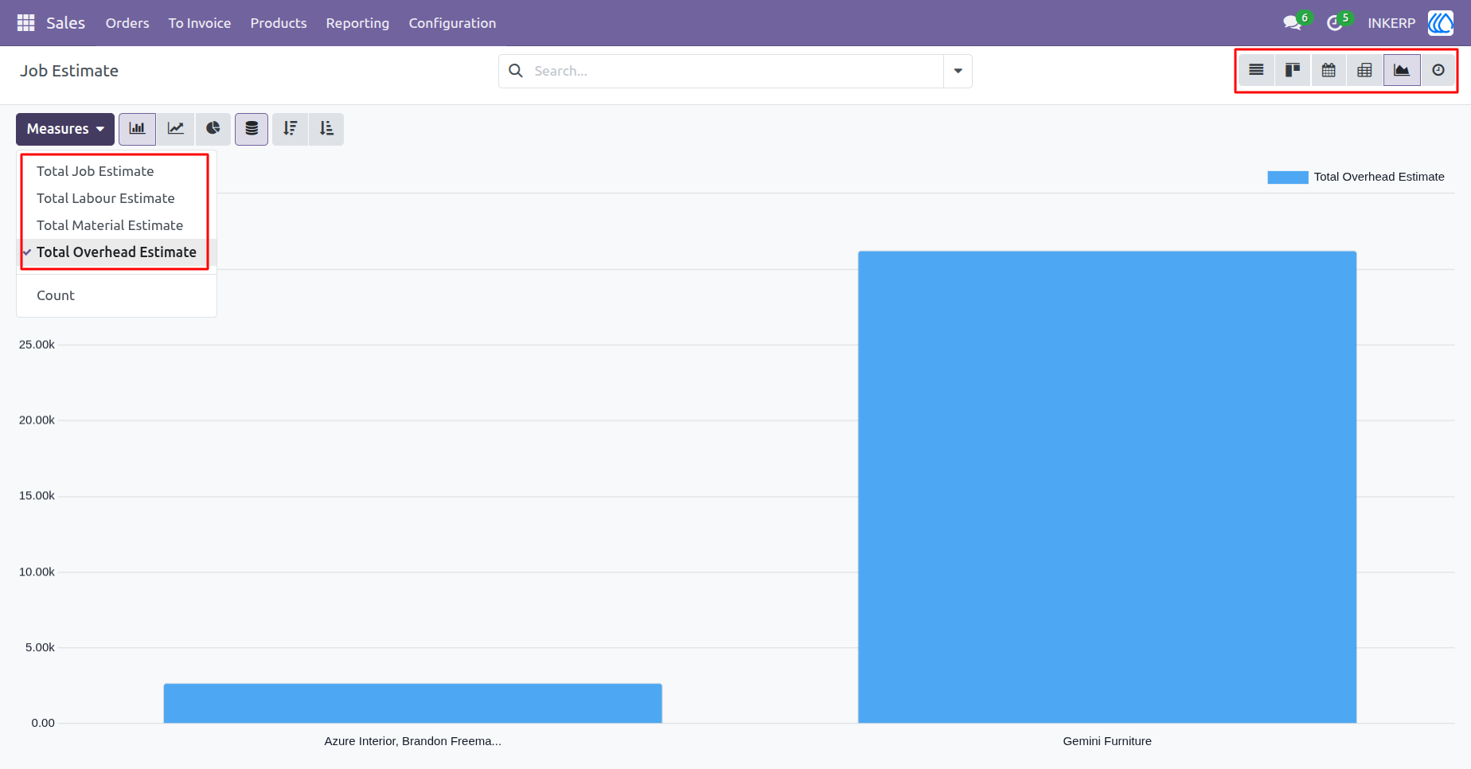
Task: Toggle the Total Overhead Estimate legend swatch
Action: point(1287,177)
